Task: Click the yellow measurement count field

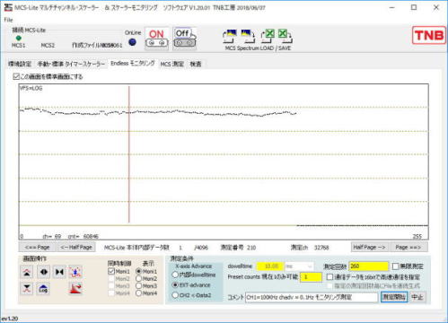Action: (x=368, y=266)
